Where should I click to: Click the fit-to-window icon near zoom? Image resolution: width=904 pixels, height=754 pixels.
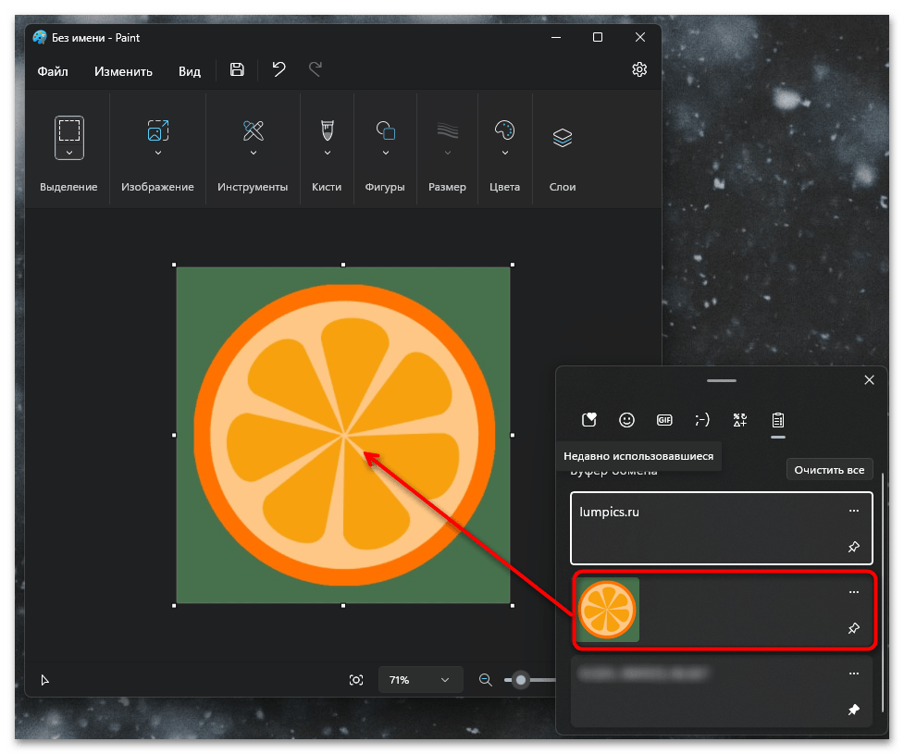(356, 680)
